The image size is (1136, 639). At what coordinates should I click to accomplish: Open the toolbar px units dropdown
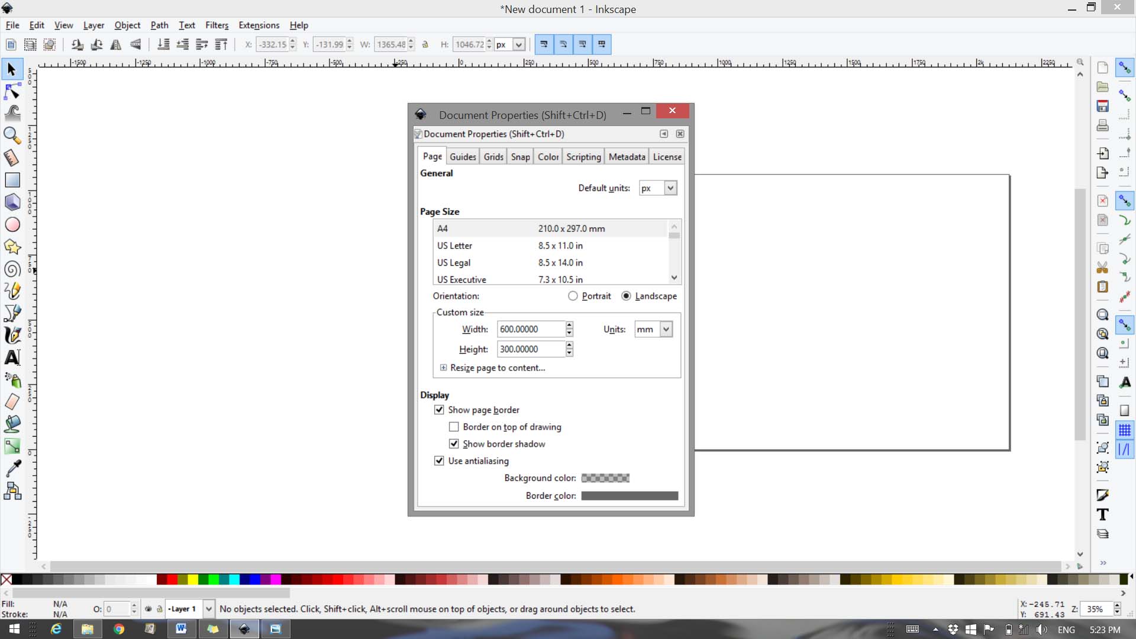point(510,44)
